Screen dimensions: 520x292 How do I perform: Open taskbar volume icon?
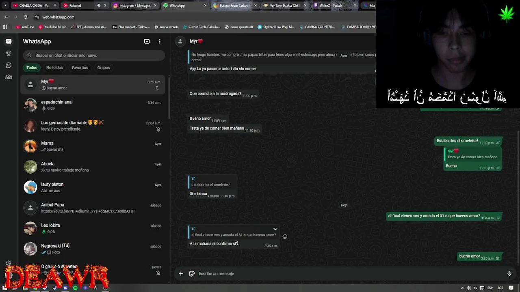coord(469,288)
